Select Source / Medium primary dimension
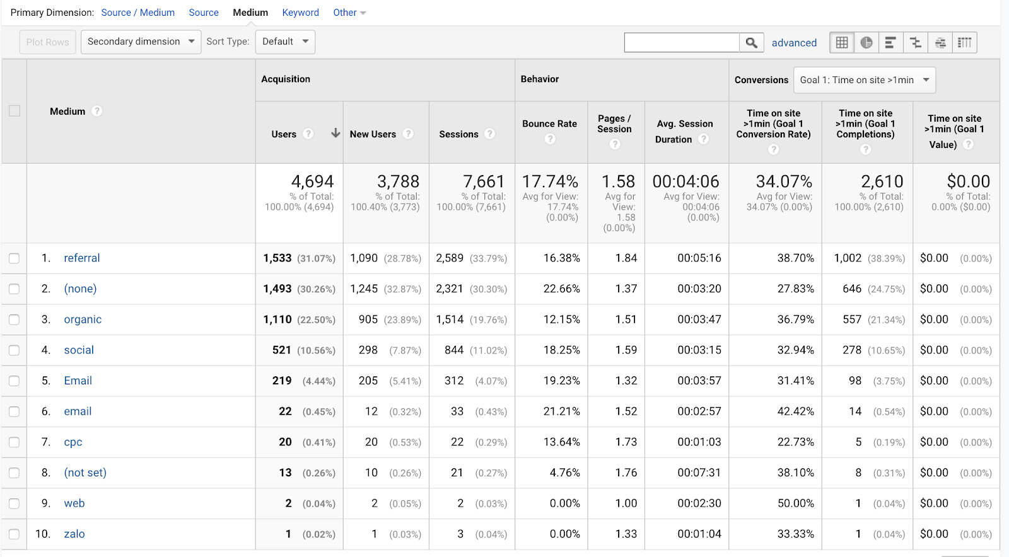This screenshot has width=1009, height=557. [138, 13]
